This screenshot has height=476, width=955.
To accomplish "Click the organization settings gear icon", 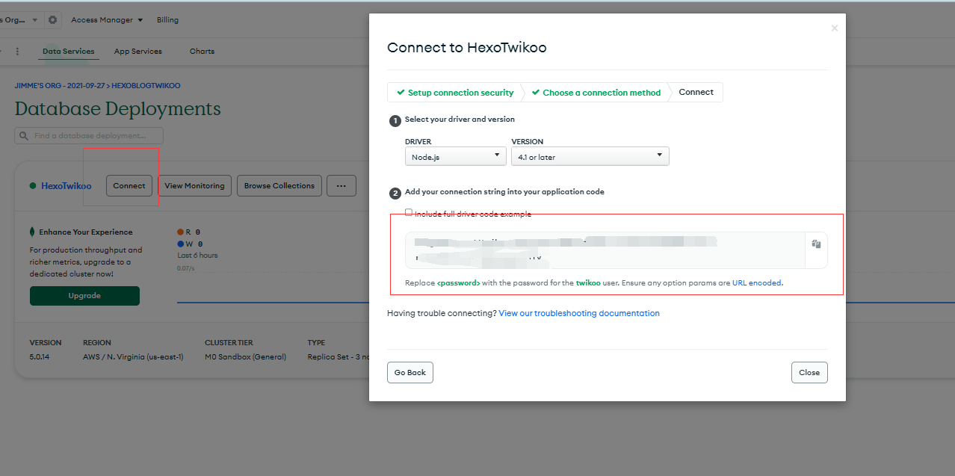I will pos(52,20).
